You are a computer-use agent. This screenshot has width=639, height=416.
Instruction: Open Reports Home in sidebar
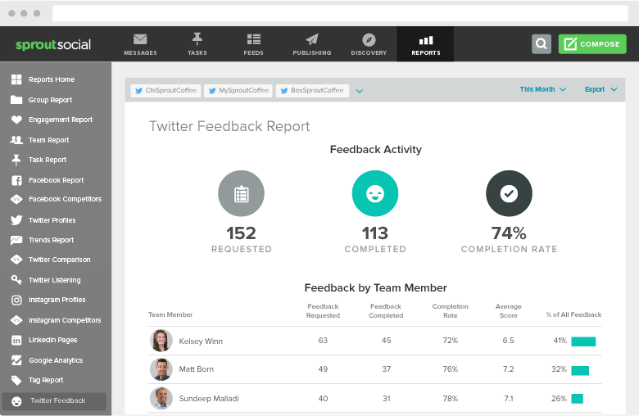click(x=52, y=79)
